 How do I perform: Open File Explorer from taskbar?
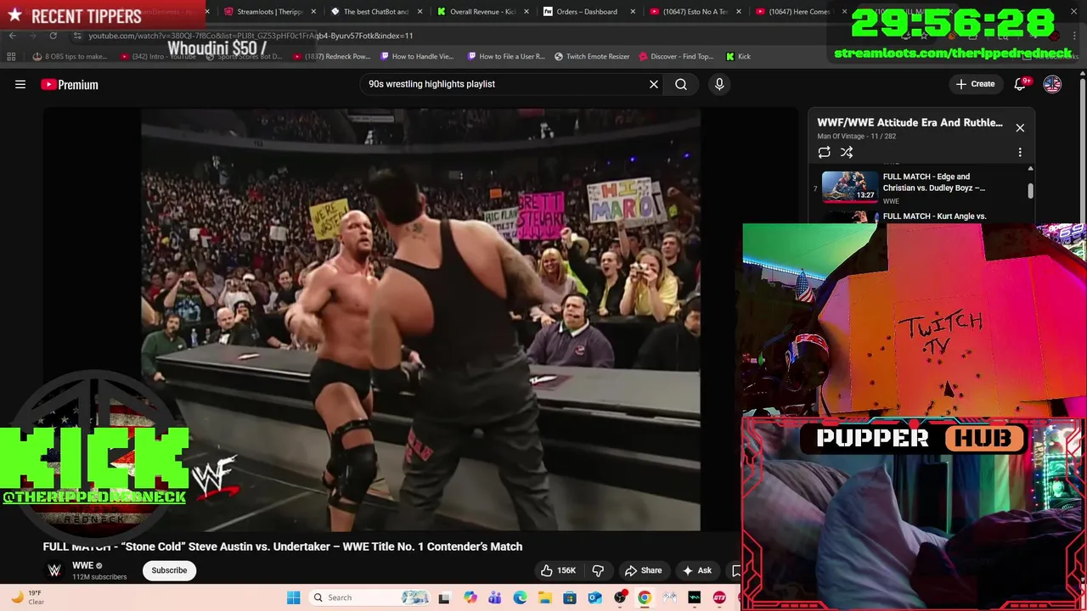pyautogui.click(x=544, y=597)
